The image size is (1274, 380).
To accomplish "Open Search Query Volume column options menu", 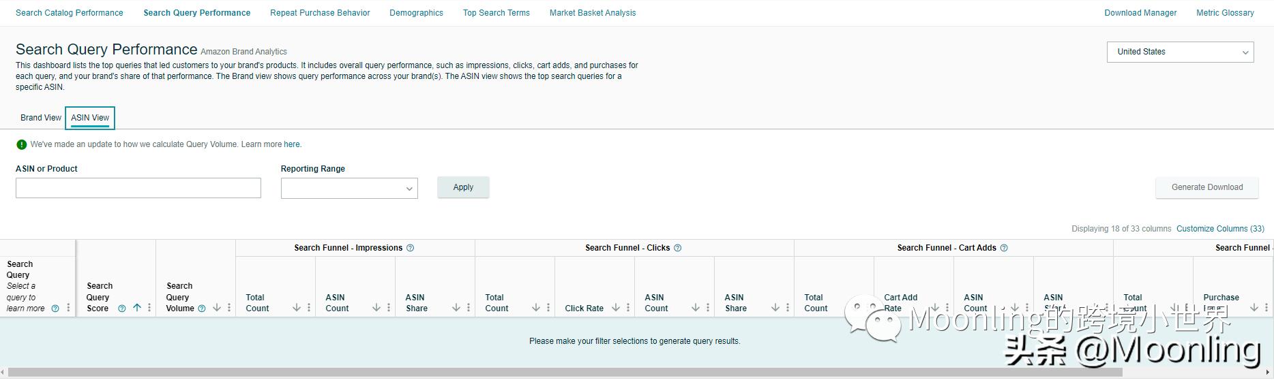I will click(229, 308).
